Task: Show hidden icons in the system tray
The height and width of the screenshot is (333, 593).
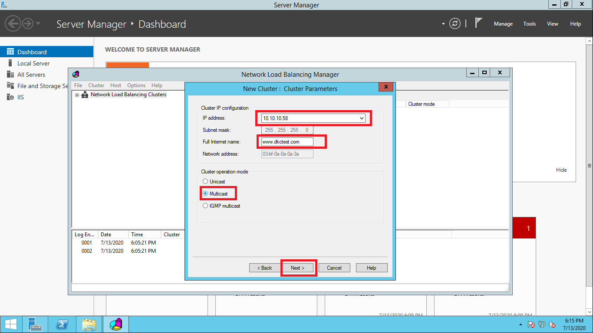Action: 521,324
